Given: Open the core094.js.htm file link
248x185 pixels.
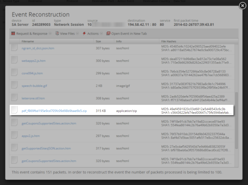Looking at the screenshot, I should [x=33, y=73].
